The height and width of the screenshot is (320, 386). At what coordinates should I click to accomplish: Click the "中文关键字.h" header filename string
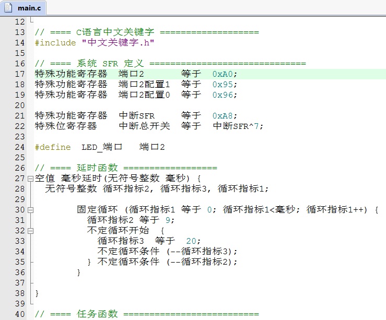click(x=118, y=43)
